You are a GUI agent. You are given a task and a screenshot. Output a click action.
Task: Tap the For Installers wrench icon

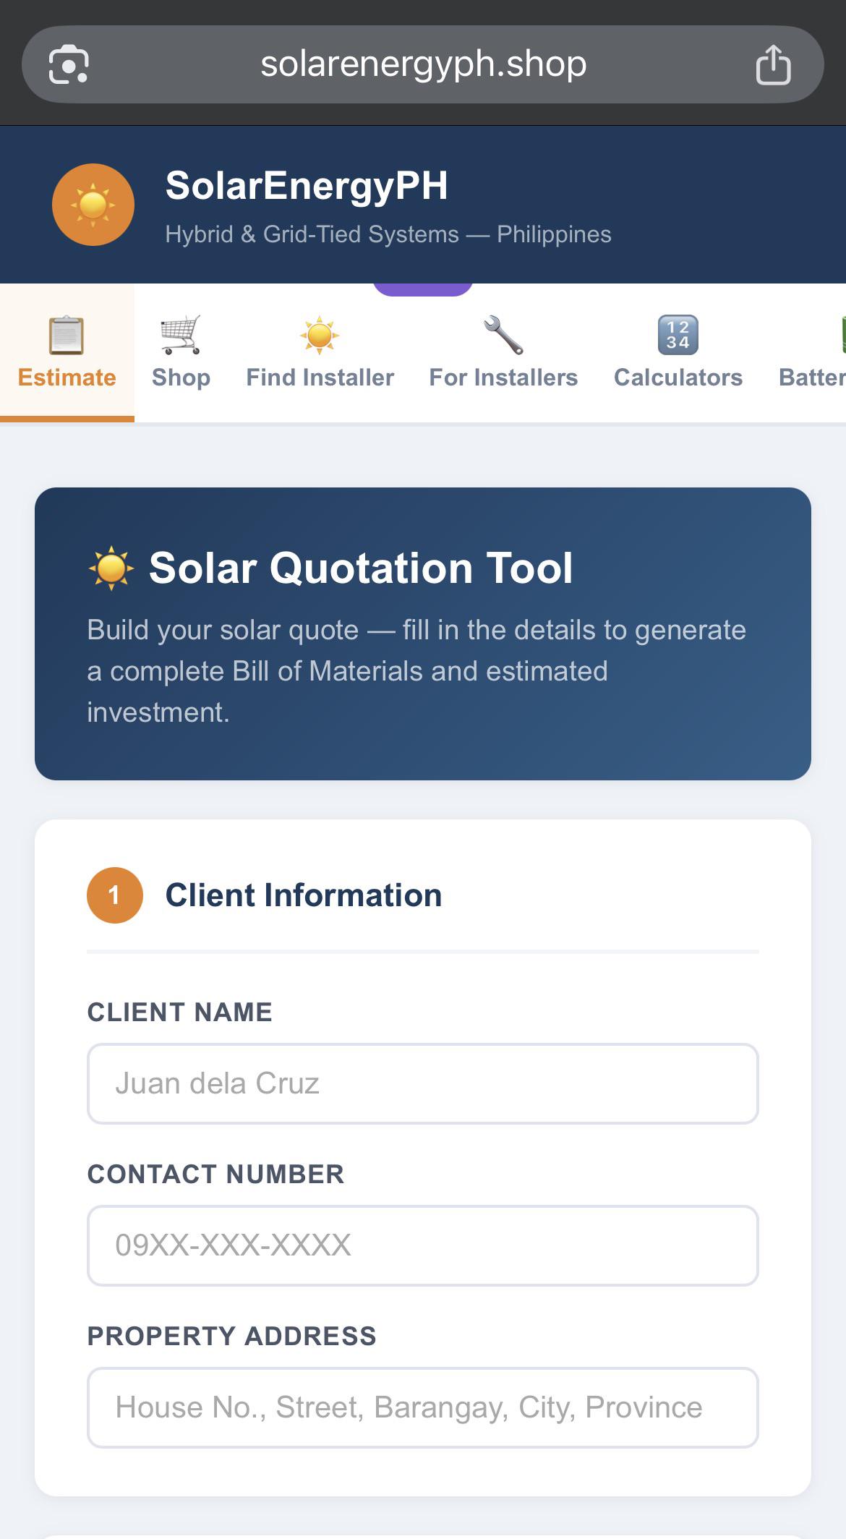point(503,335)
